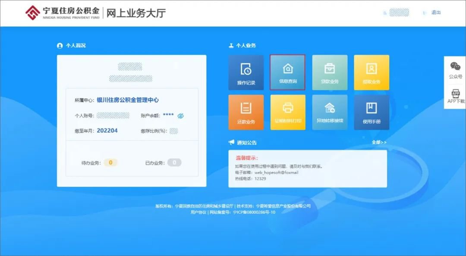Expand all announcements via 全部>>

[x=379, y=142]
